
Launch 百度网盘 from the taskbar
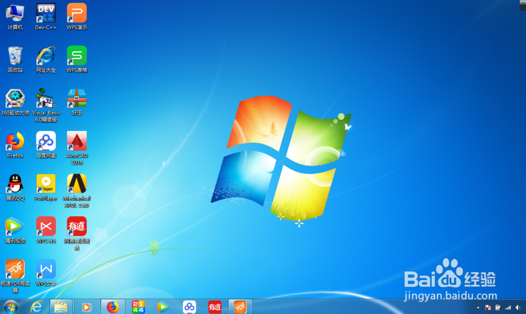189,307
